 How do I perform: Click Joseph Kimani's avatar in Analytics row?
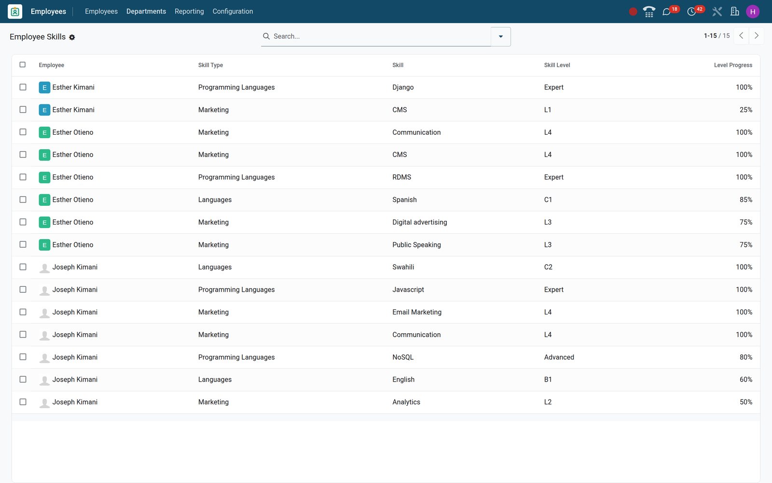pos(44,402)
